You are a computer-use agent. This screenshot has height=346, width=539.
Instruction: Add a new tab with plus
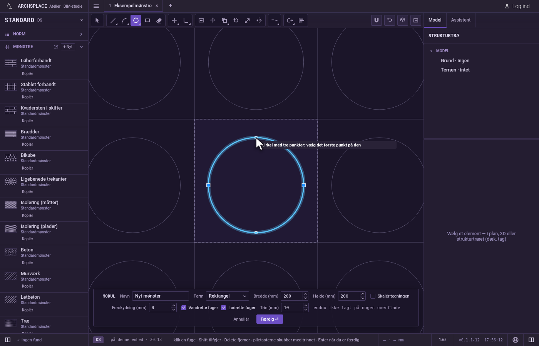pos(171,6)
